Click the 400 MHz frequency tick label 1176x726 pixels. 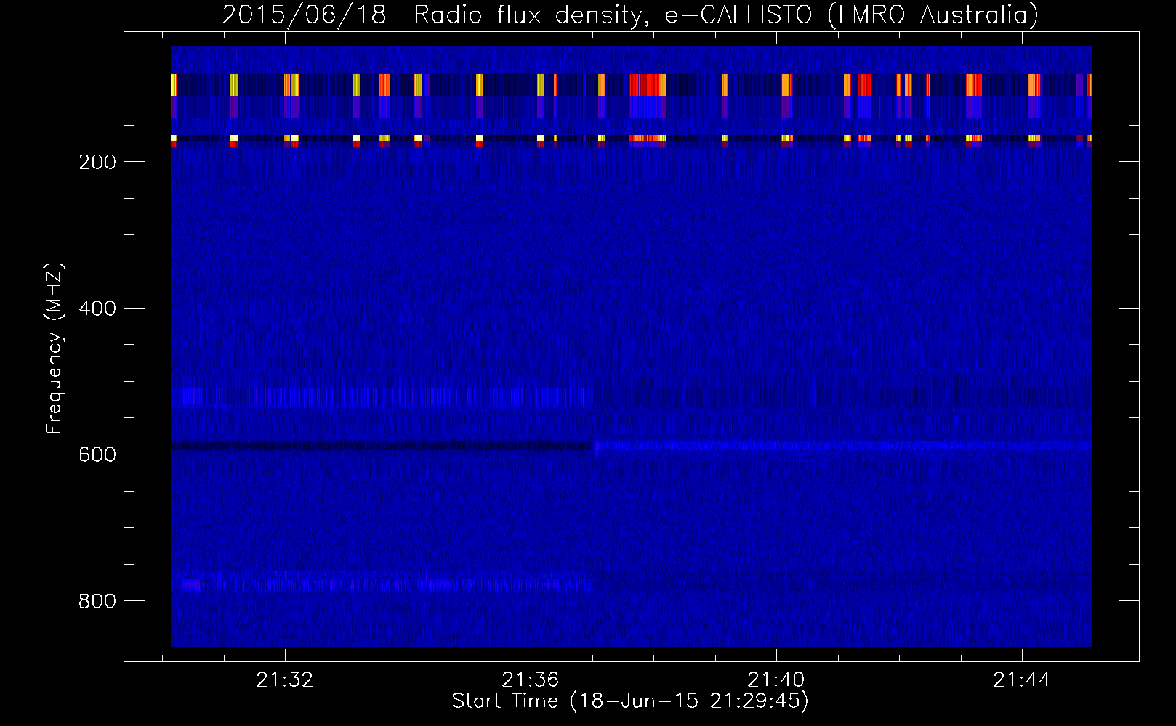pos(97,309)
